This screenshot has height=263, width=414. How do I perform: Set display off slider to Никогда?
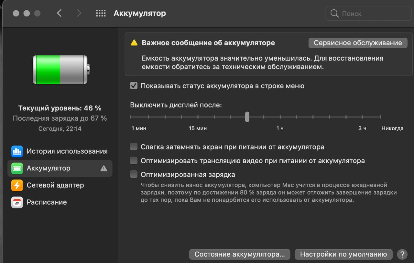(380, 117)
